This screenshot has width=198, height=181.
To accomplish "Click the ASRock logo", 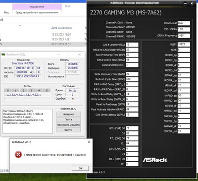I will [x=155, y=160].
